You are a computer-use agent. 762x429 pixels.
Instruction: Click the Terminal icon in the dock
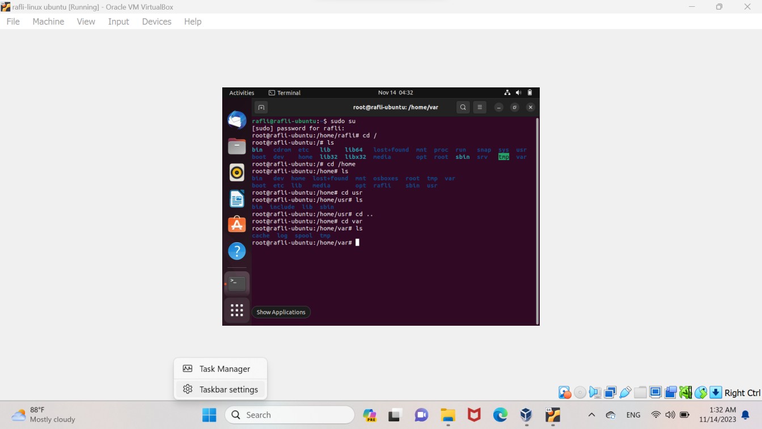tap(237, 284)
